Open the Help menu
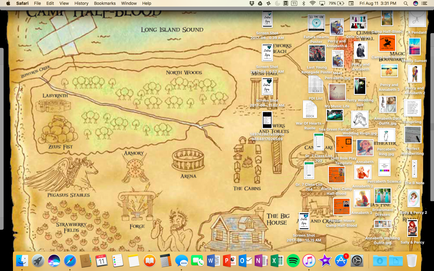The image size is (434, 271). point(146,3)
